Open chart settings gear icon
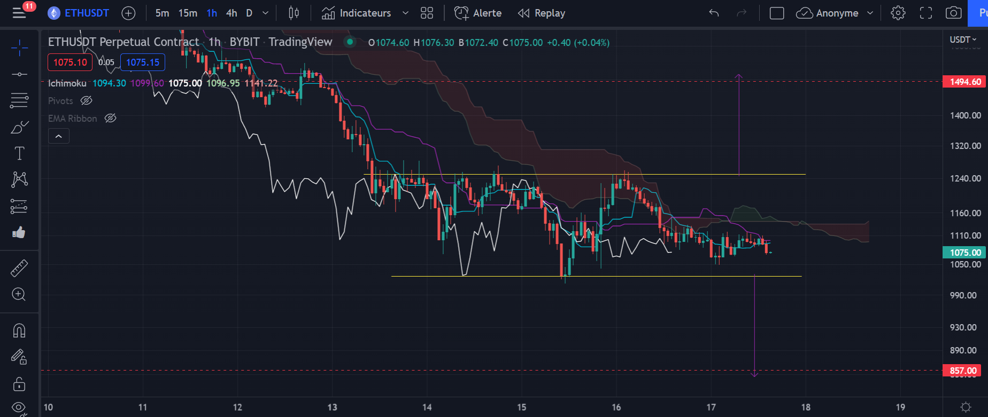The width and height of the screenshot is (988, 417). (x=898, y=13)
